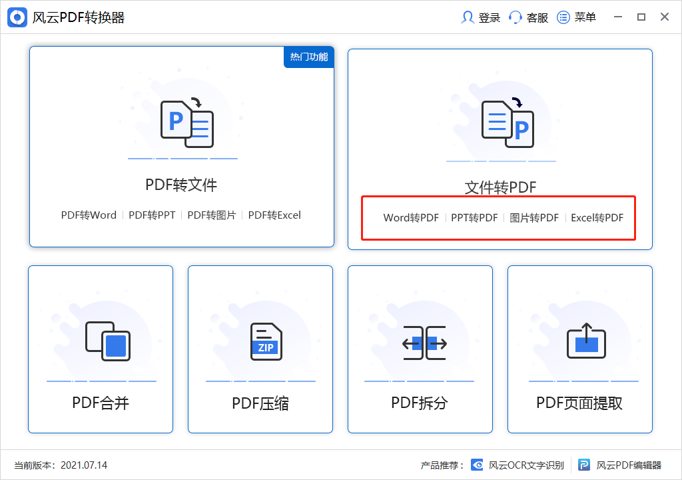This screenshot has height=480, width=682.
Task: Choose PDF转Word conversion
Action: pos(89,215)
